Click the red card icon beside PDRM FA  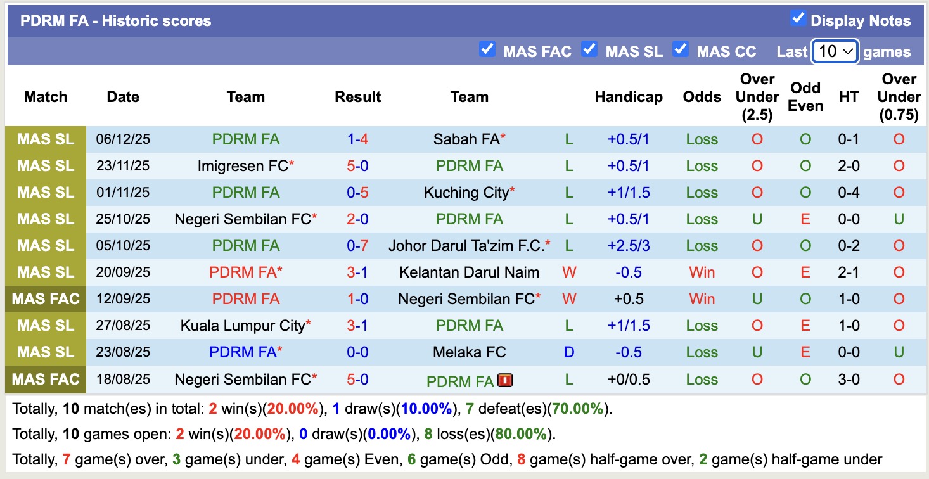[505, 380]
